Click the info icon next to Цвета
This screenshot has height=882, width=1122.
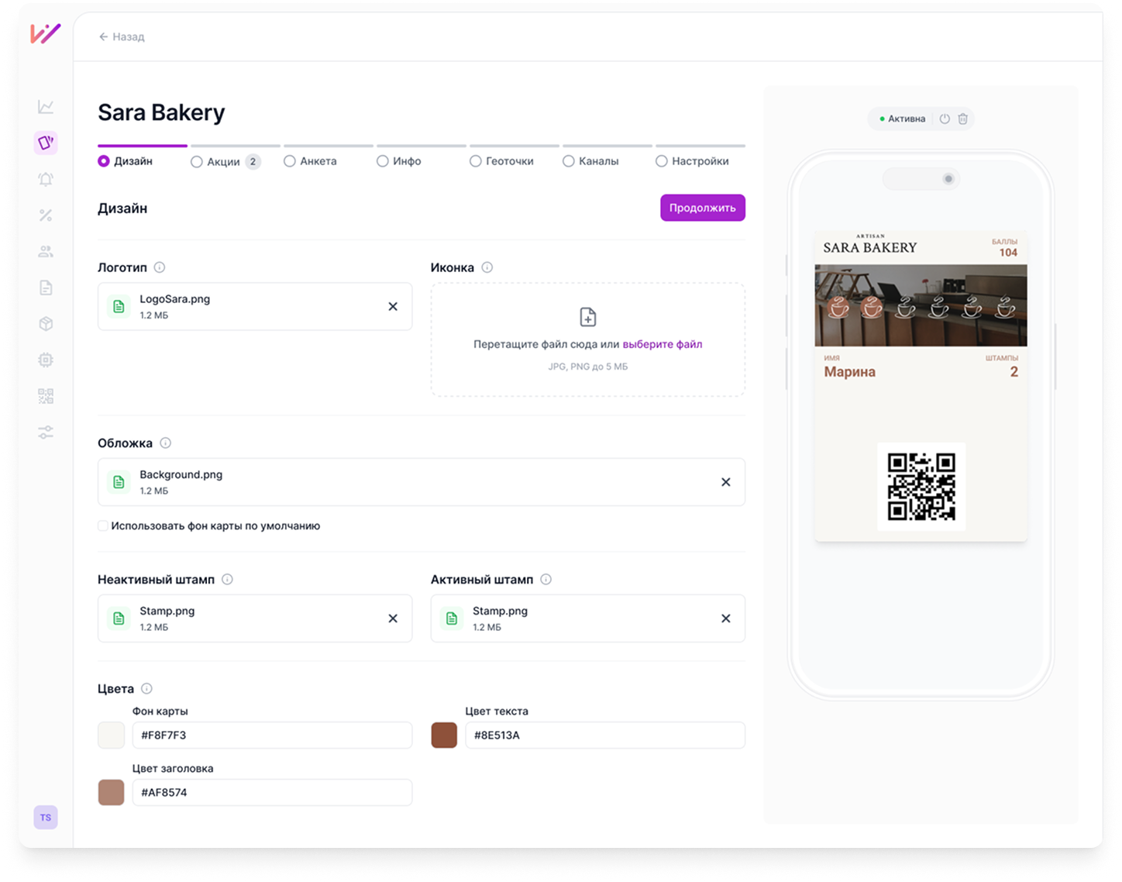pos(147,689)
